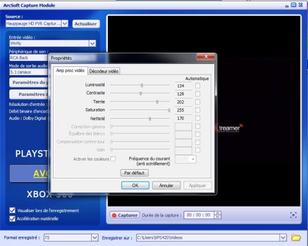Screen dimensions: 308x246
Task: Toggle the fullscreen preview icon
Action: coord(293,215)
